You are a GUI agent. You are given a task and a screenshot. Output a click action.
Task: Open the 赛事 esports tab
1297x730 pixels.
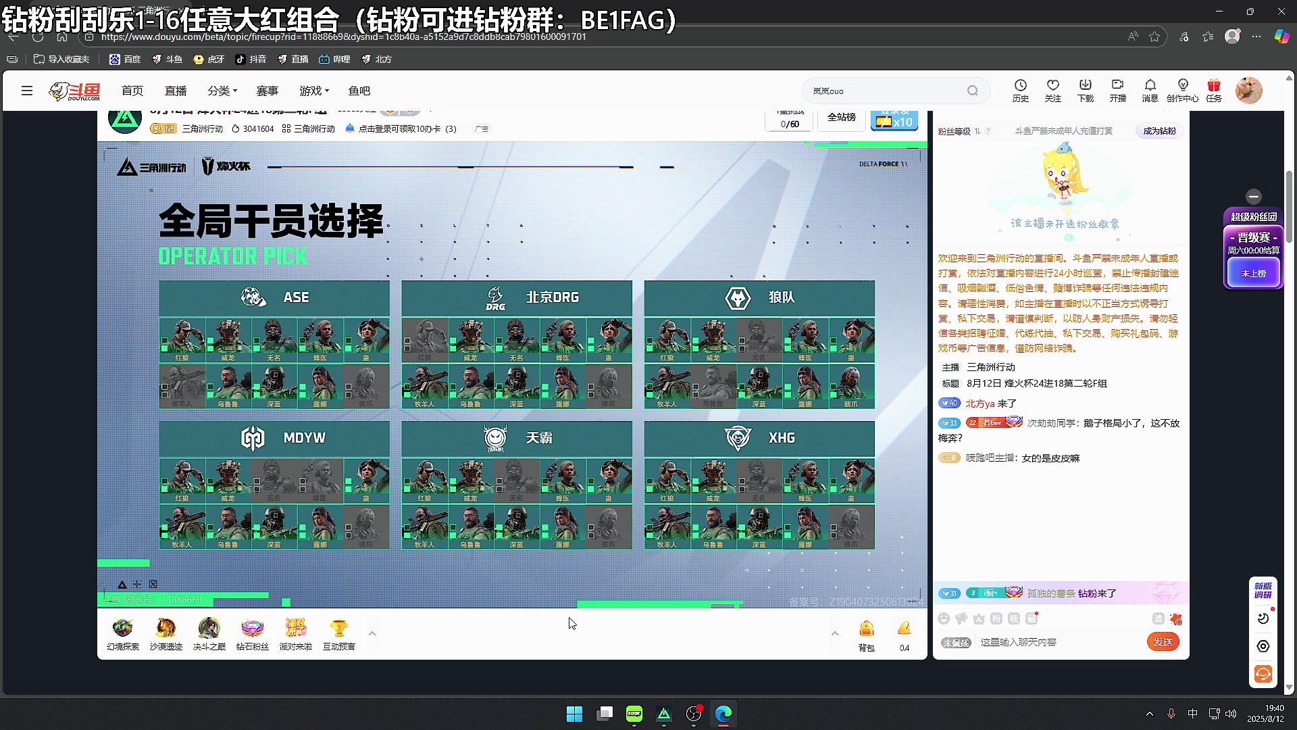[x=268, y=91]
